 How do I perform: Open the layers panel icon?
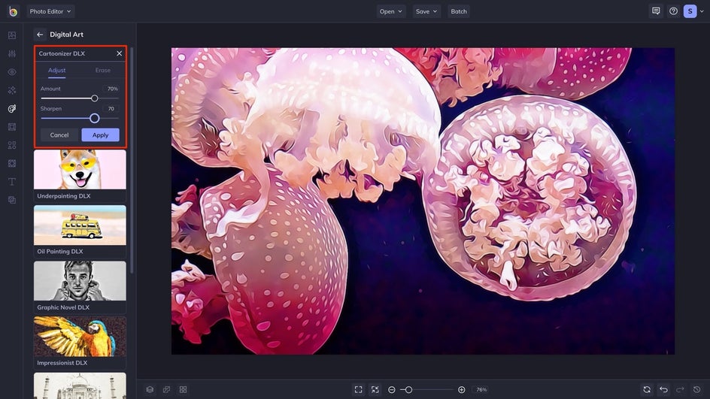pos(150,389)
